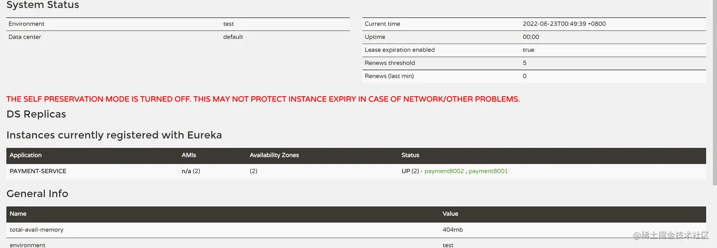Click the AMIs column header
This screenshot has width=717, height=248.
pos(189,155)
